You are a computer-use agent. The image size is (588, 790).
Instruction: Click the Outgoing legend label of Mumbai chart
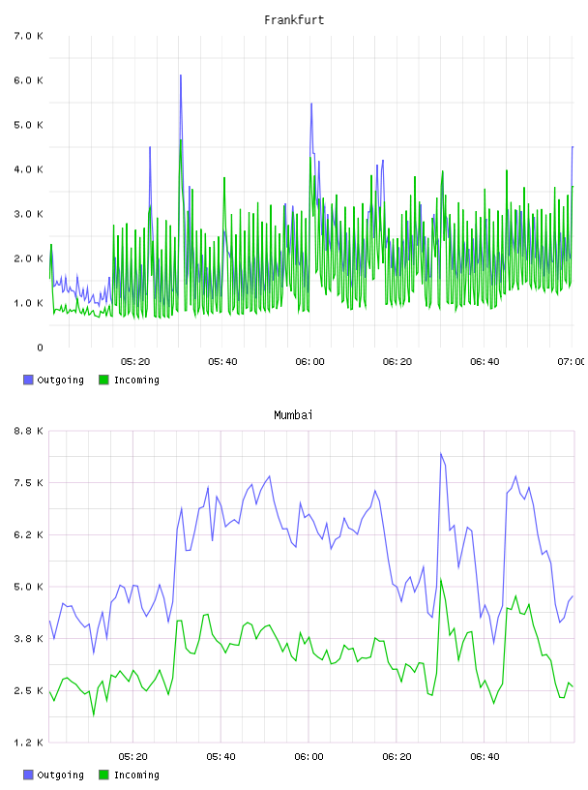coord(60,775)
